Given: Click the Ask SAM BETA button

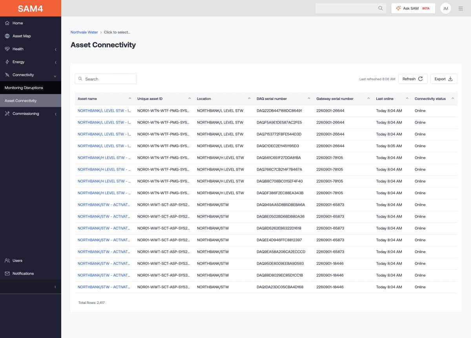Looking at the screenshot, I should tap(413, 8).
